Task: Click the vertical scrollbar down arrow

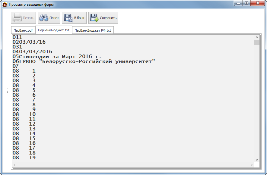Action: (257, 160)
